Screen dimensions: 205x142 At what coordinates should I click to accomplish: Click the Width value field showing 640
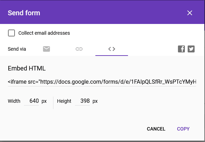click(x=31, y=101)
